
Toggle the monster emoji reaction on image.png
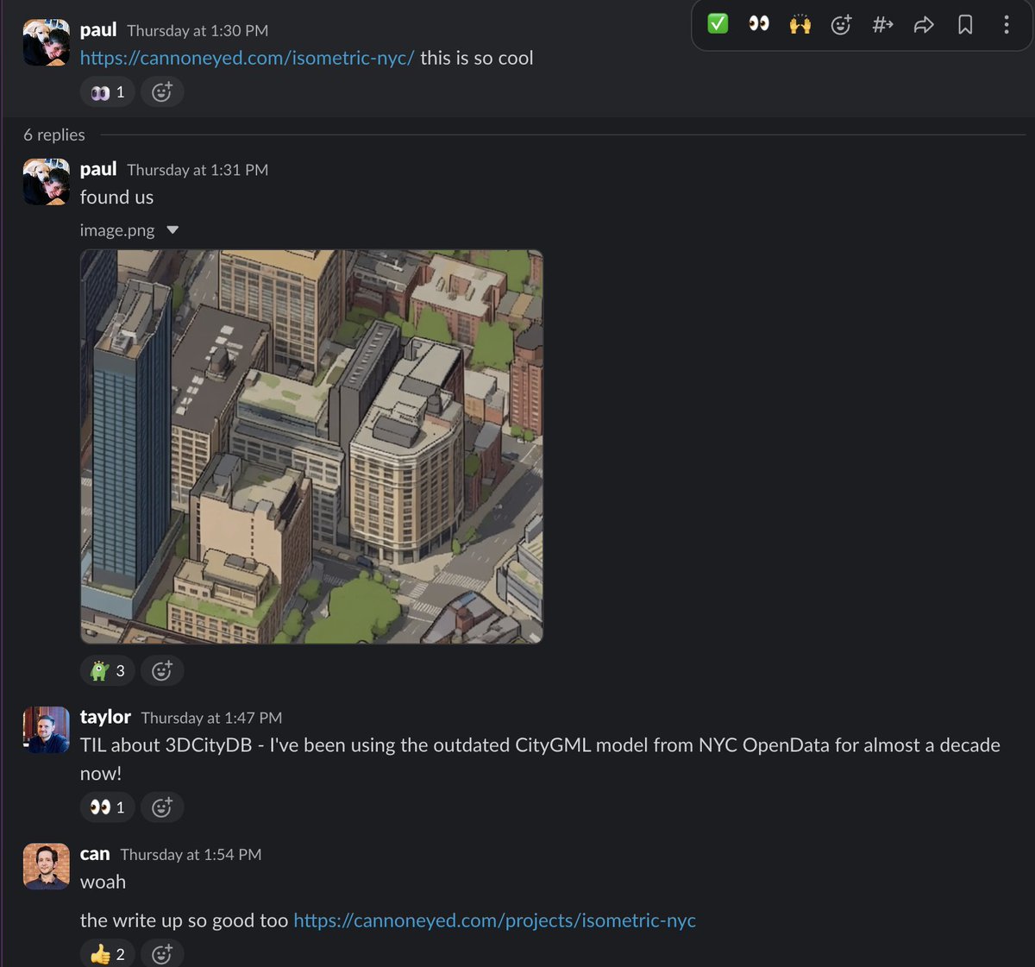point(107,670)
